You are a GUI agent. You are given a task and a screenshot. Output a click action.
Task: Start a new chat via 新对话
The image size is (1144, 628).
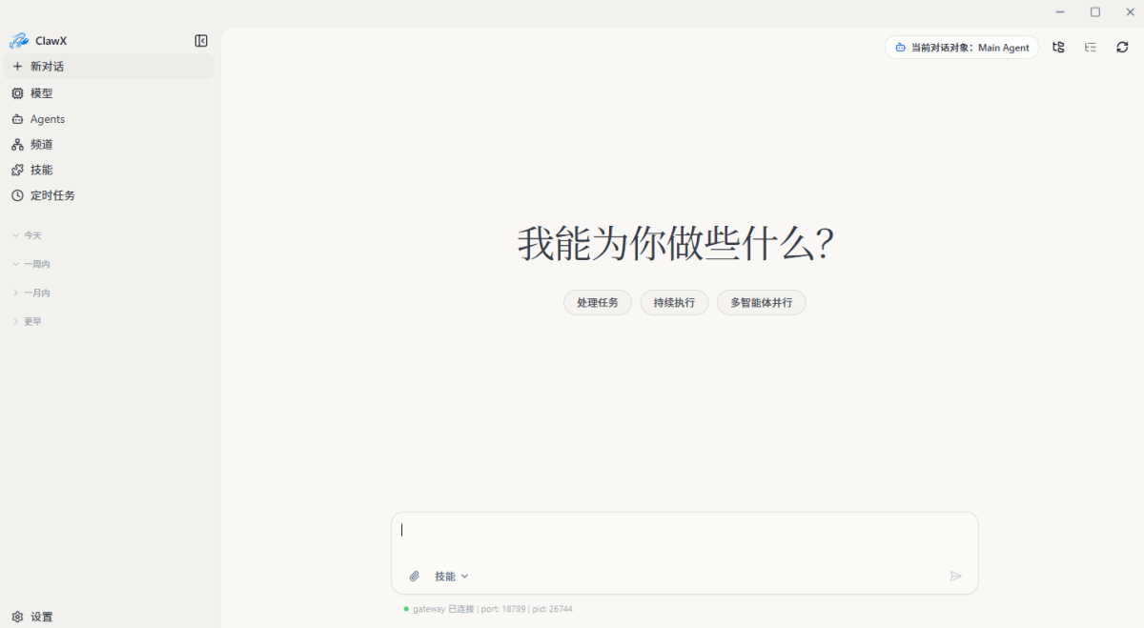click(109, 67)
